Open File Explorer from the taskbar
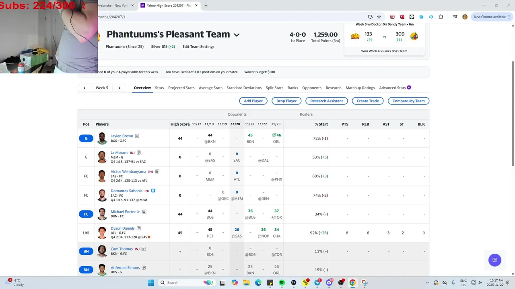This screenshot has width=515, height=289. (x=246, y=283)
